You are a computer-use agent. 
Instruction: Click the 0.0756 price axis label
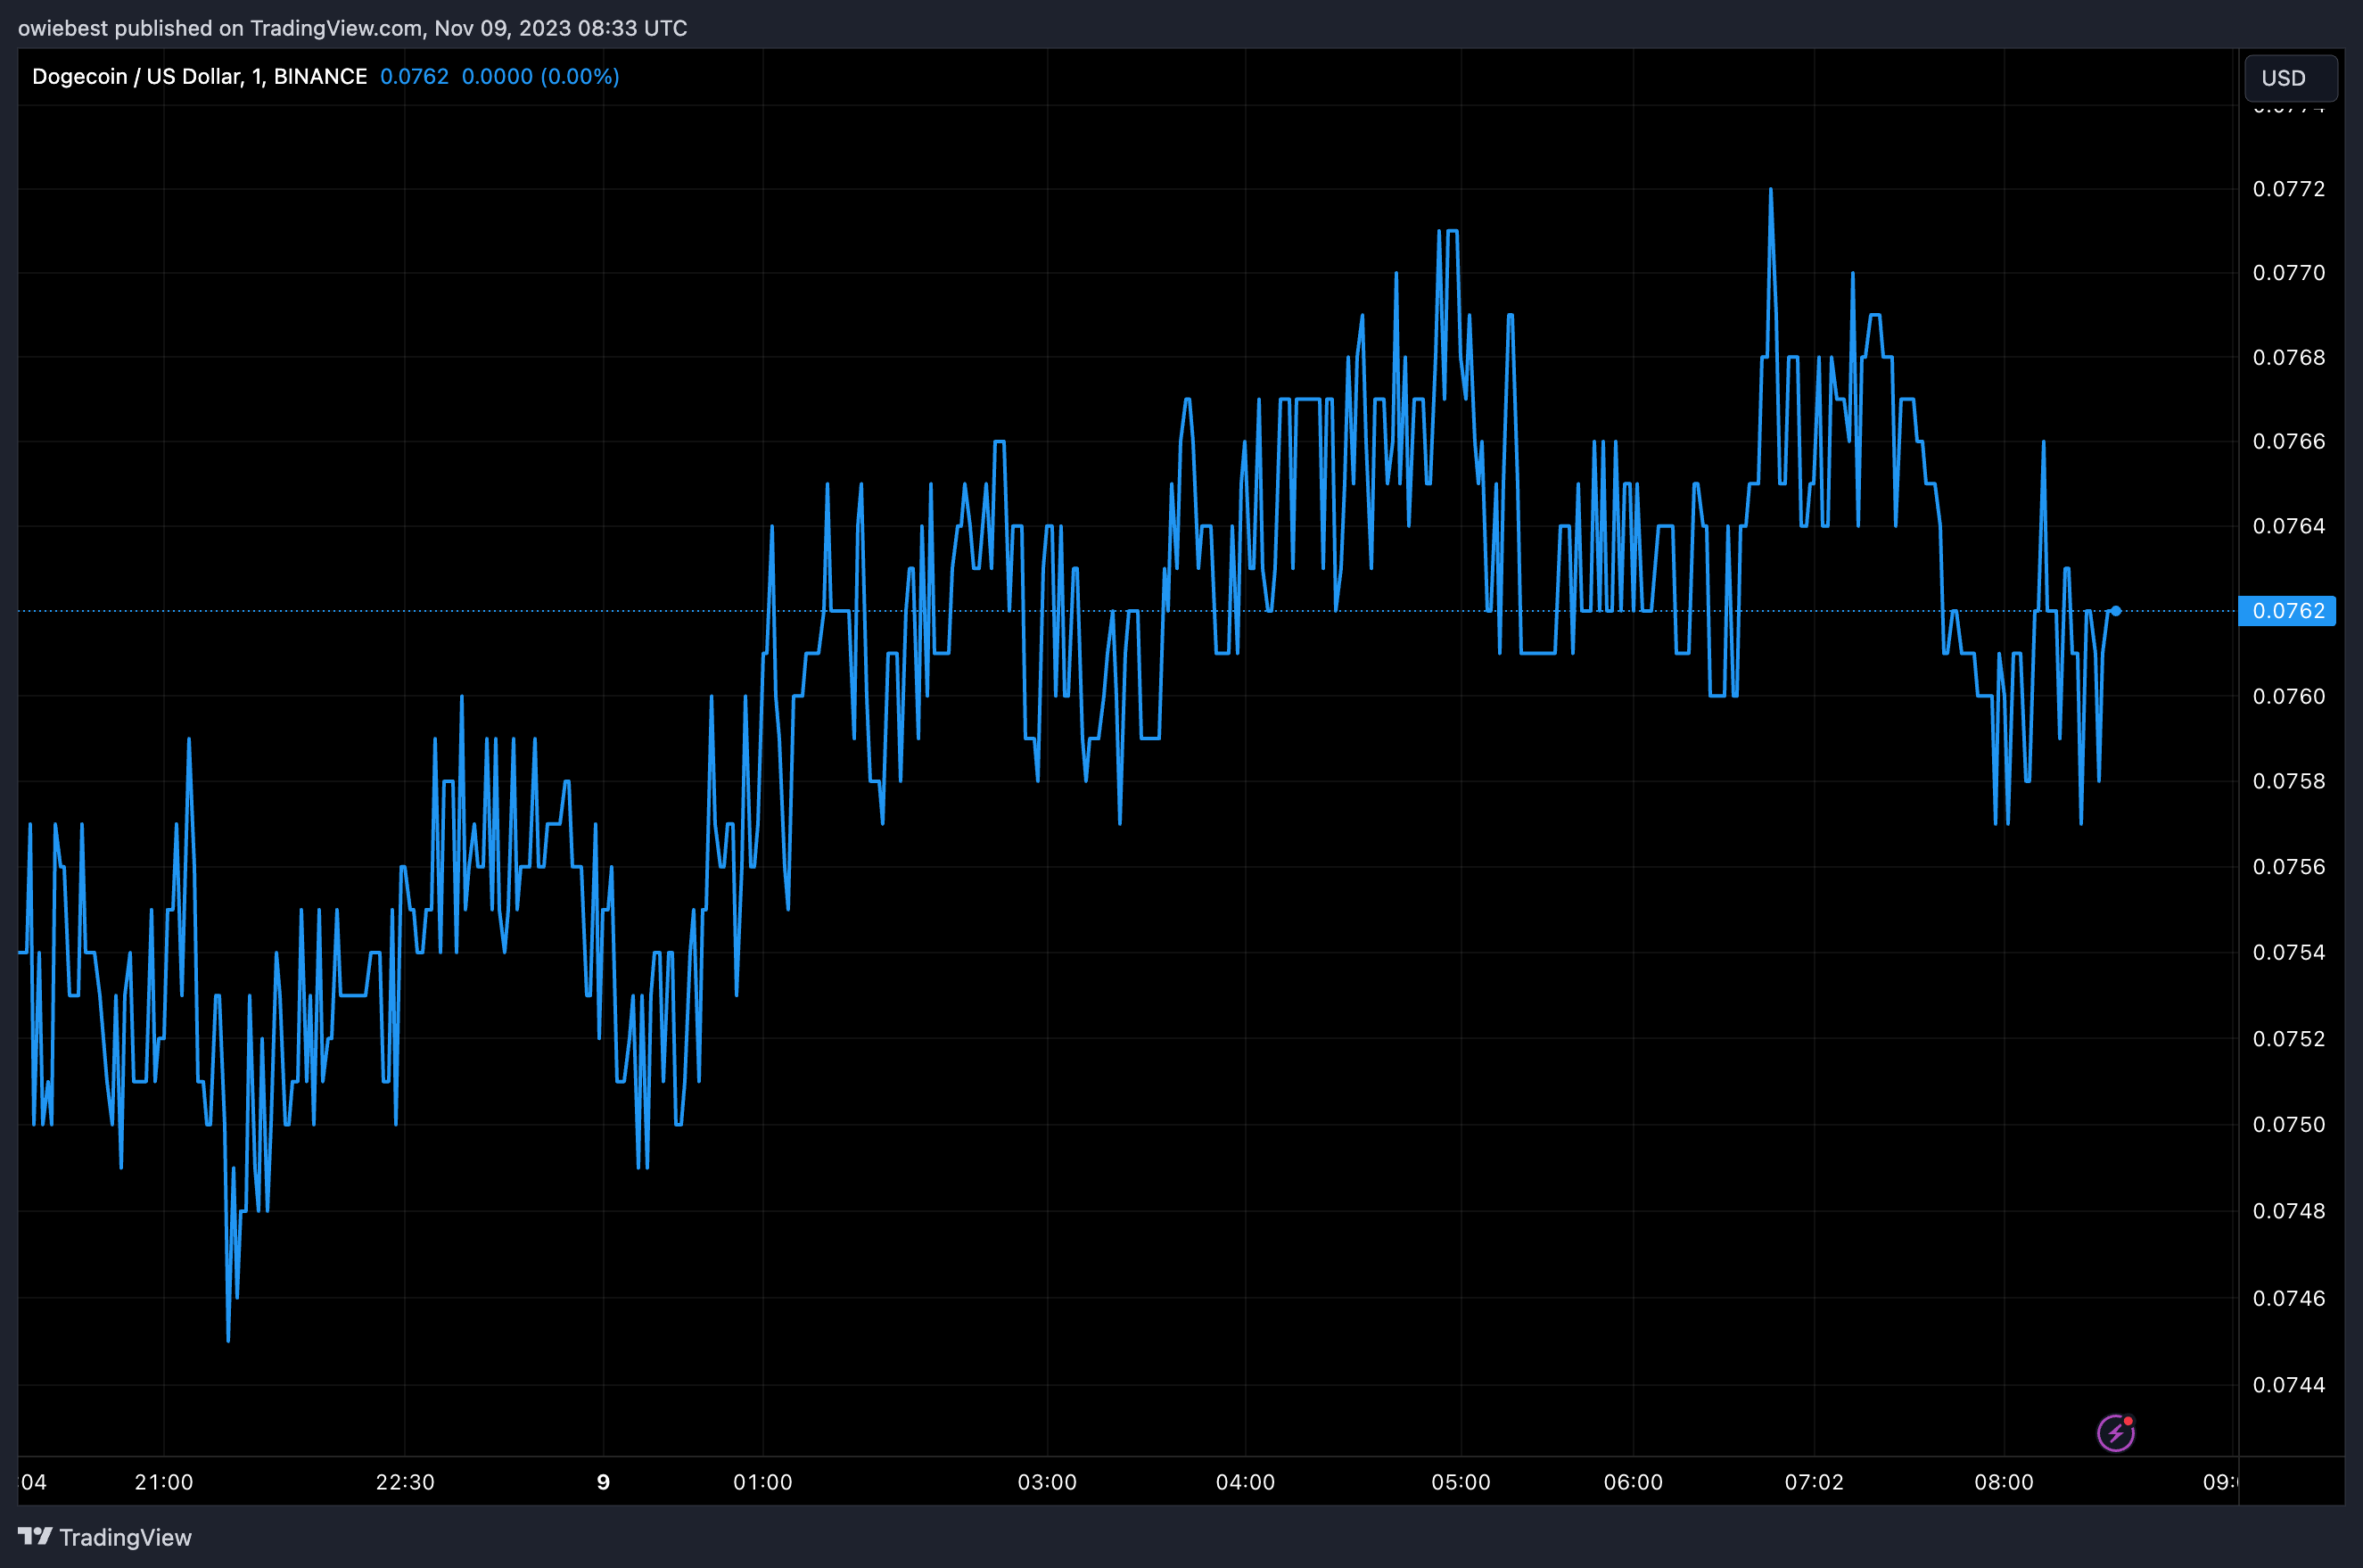click(2289, 866)
